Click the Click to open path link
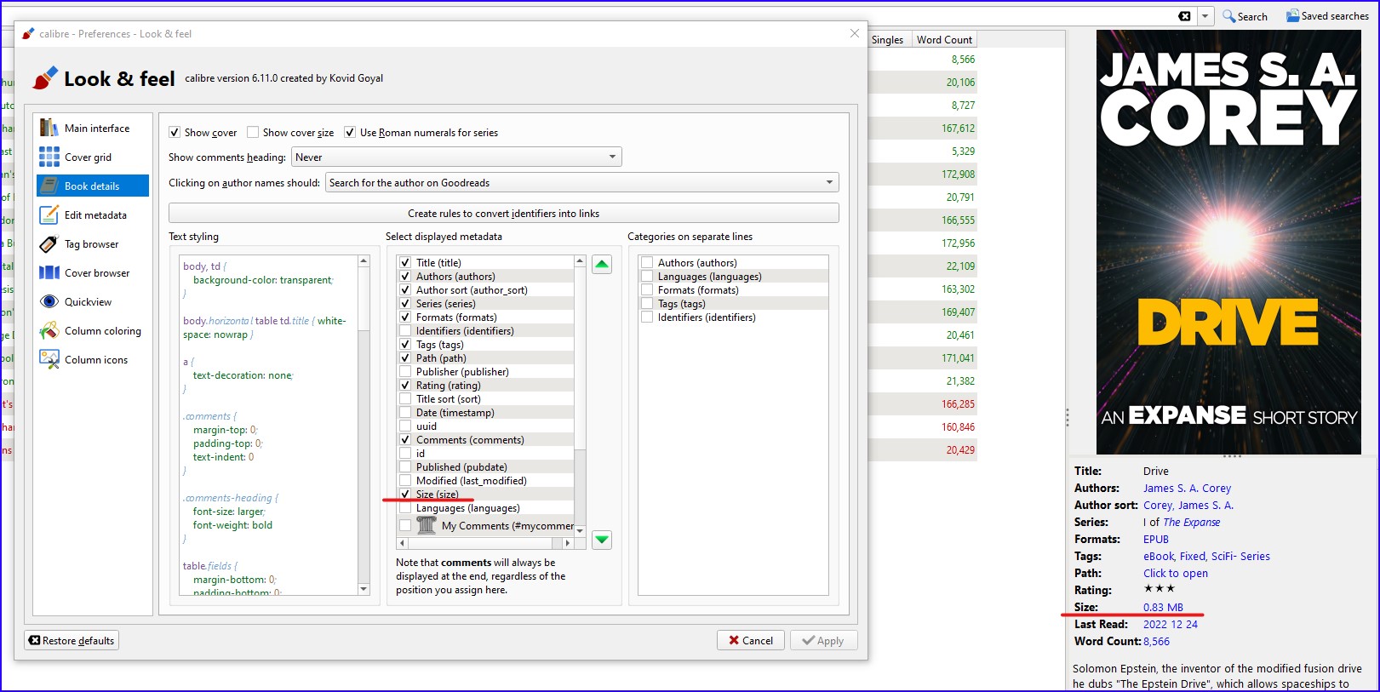This screenshot has width=1380, height=692. (1176, 574)
